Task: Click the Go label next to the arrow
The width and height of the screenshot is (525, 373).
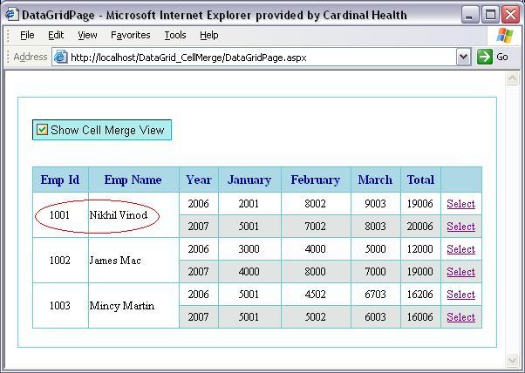Action: click(x=502, y=57)
